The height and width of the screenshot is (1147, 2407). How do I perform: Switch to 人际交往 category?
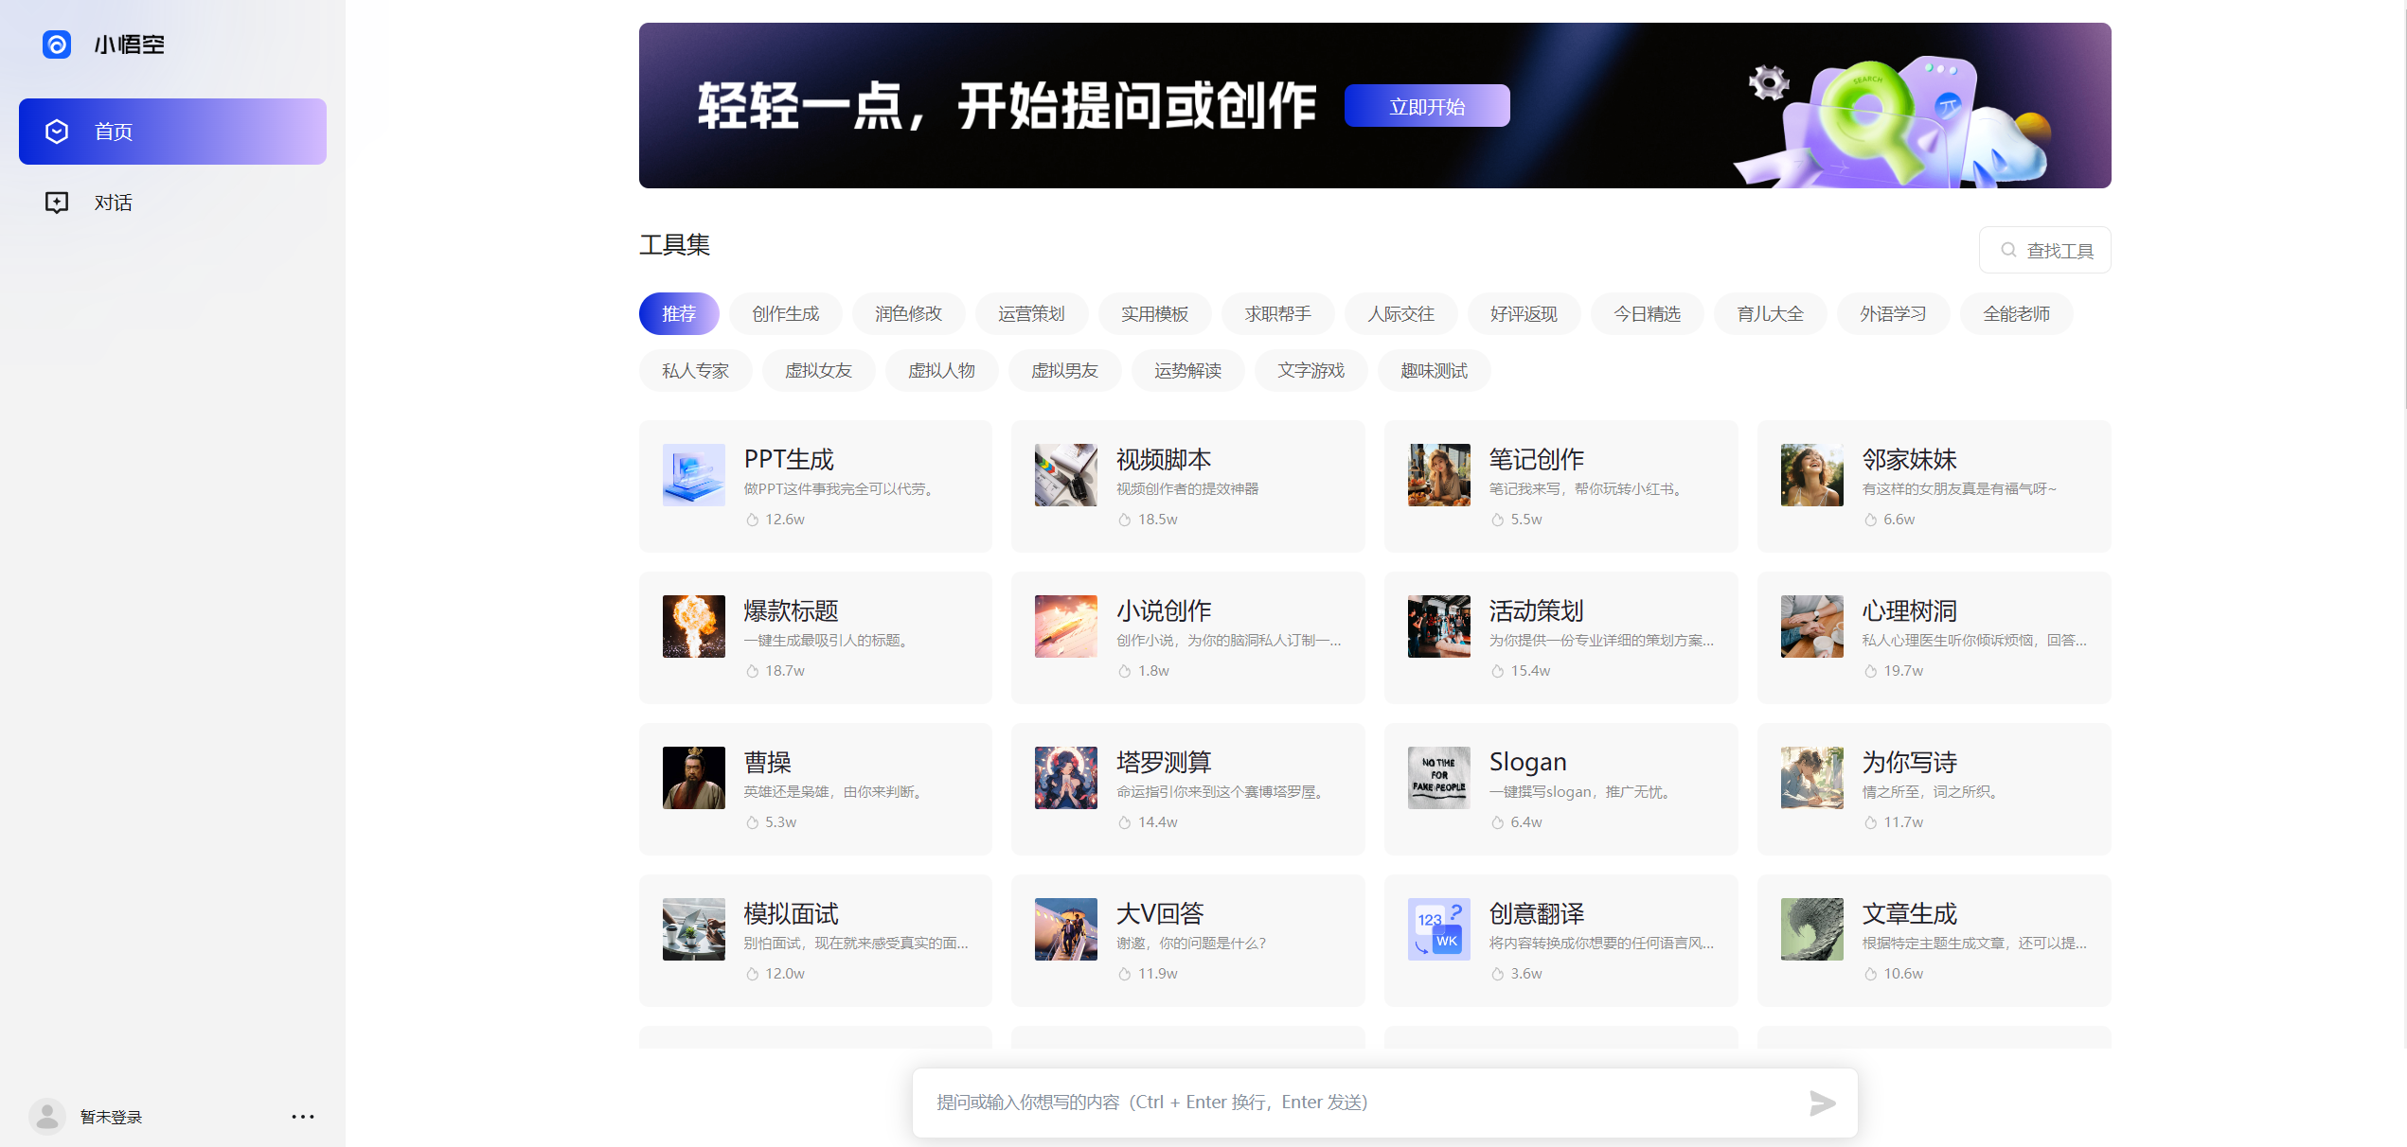[x=1400, y=314]
